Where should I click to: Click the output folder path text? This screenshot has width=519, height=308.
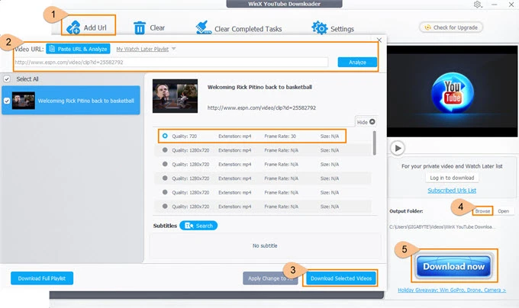tap(442, 226)
